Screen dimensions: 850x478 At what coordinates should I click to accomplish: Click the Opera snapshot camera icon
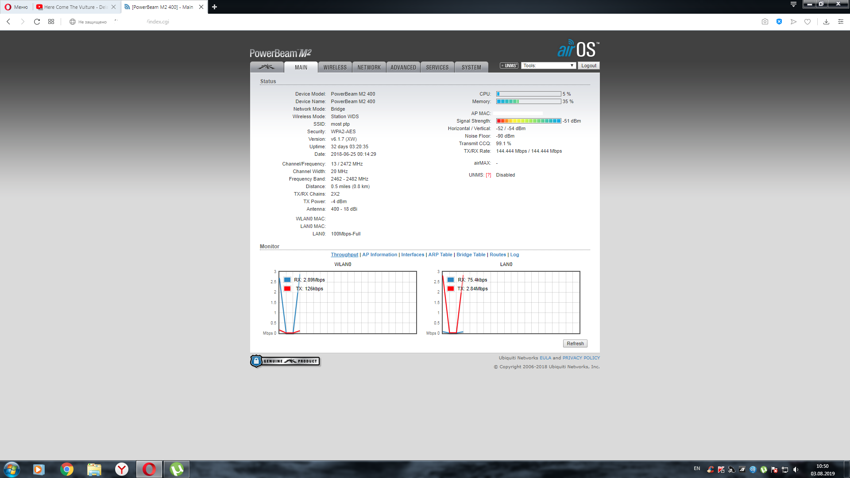[x=765, y=22]
